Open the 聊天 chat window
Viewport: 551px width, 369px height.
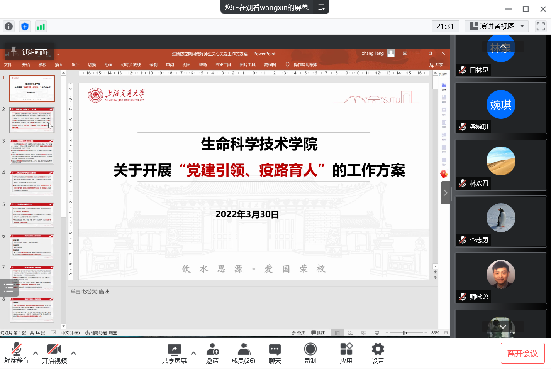pyautogui.click(x=275, y=353)
